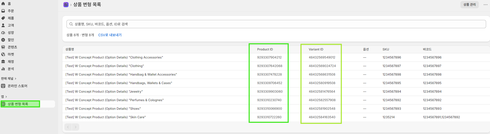Viewport: 490px width, 134px height.
Task: Select 온라인 스토어 sales channel
Action: 17,86
